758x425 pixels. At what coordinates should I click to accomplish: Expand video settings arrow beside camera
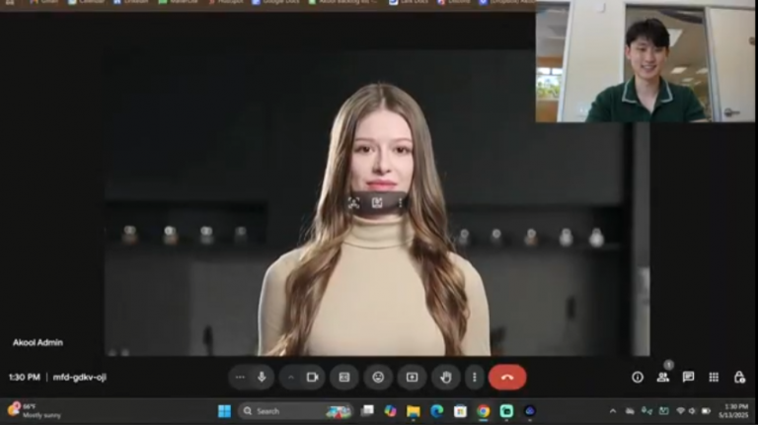290,377
